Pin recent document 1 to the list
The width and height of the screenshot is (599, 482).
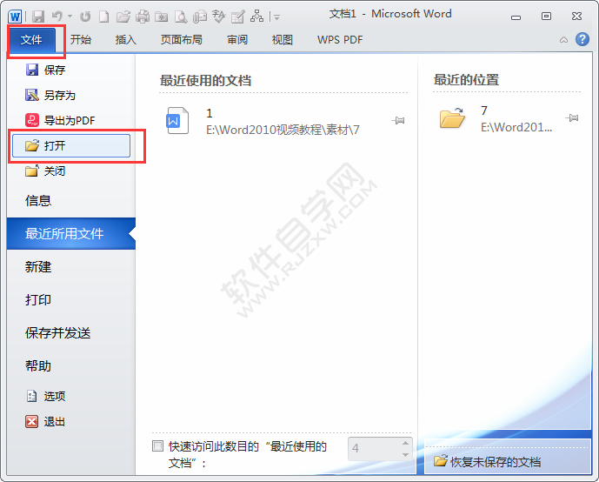pyautogui.click(x=397, y=121)
